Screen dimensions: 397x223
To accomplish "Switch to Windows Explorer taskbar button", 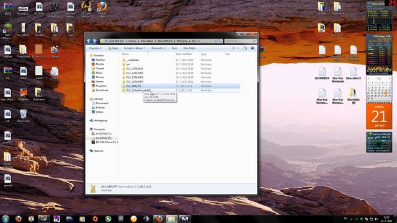I will [171, 219].
